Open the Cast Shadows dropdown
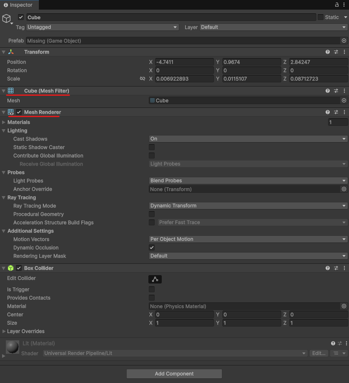 click(x=248, y=139)
